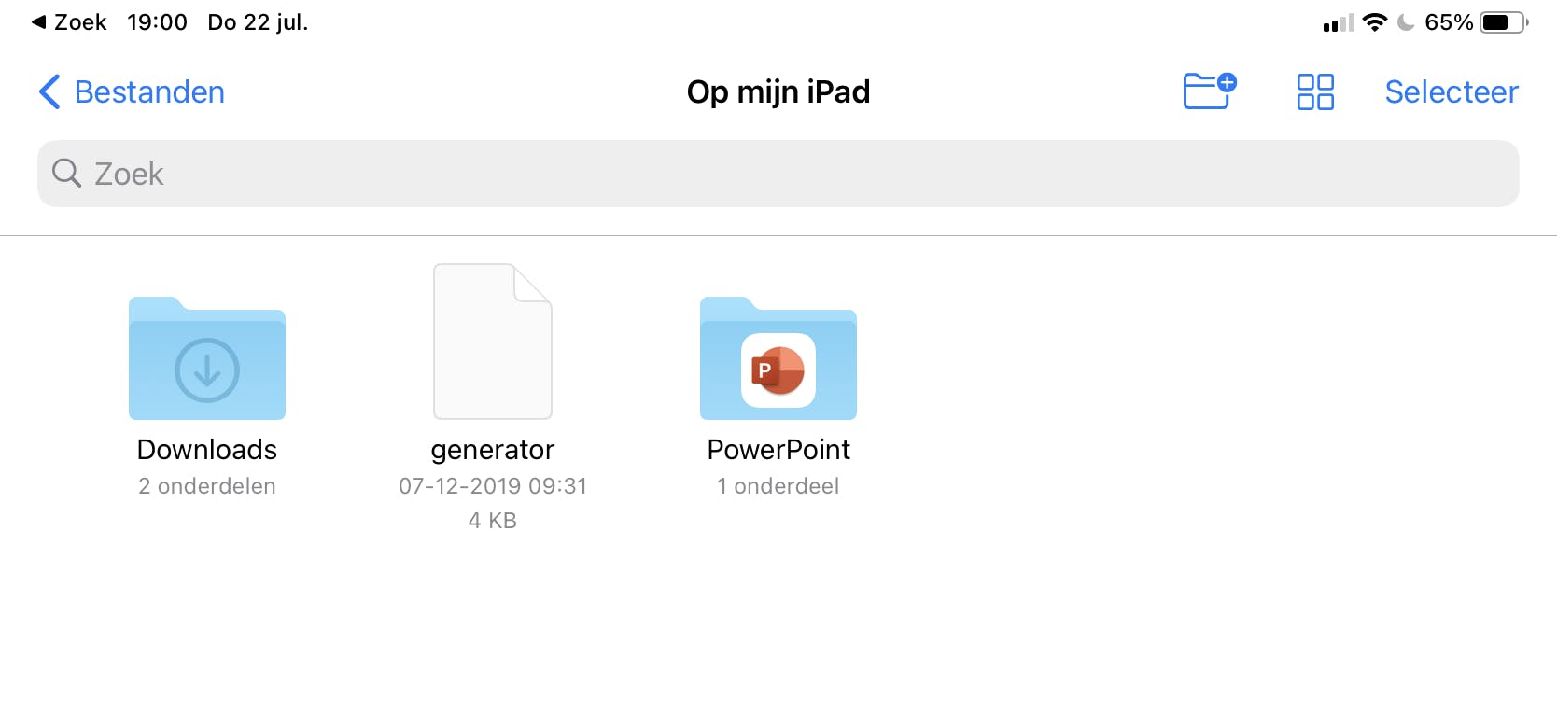
Task: Tap the back chevron beside Bestanden
Action: pos(50,91)
